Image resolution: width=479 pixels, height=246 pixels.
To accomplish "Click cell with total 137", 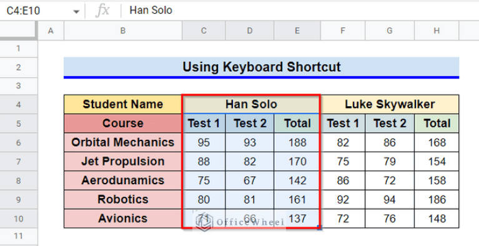I will tap(297, 218).
